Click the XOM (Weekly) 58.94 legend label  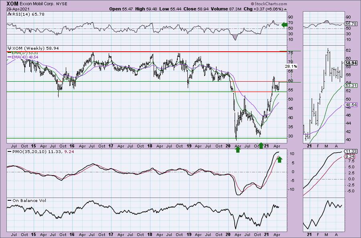click(x=35, y=48)
